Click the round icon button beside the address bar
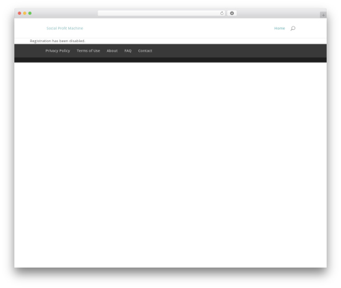The image size is (341, 288). point(232,13)
